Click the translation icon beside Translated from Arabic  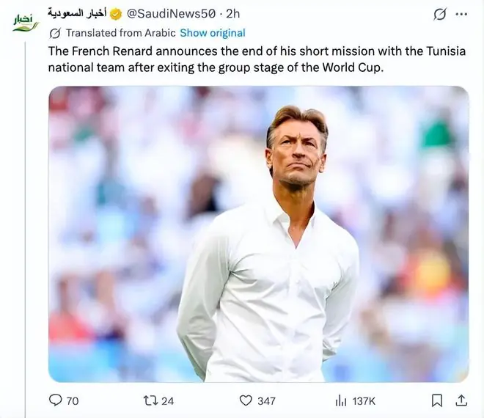(55, 33)
